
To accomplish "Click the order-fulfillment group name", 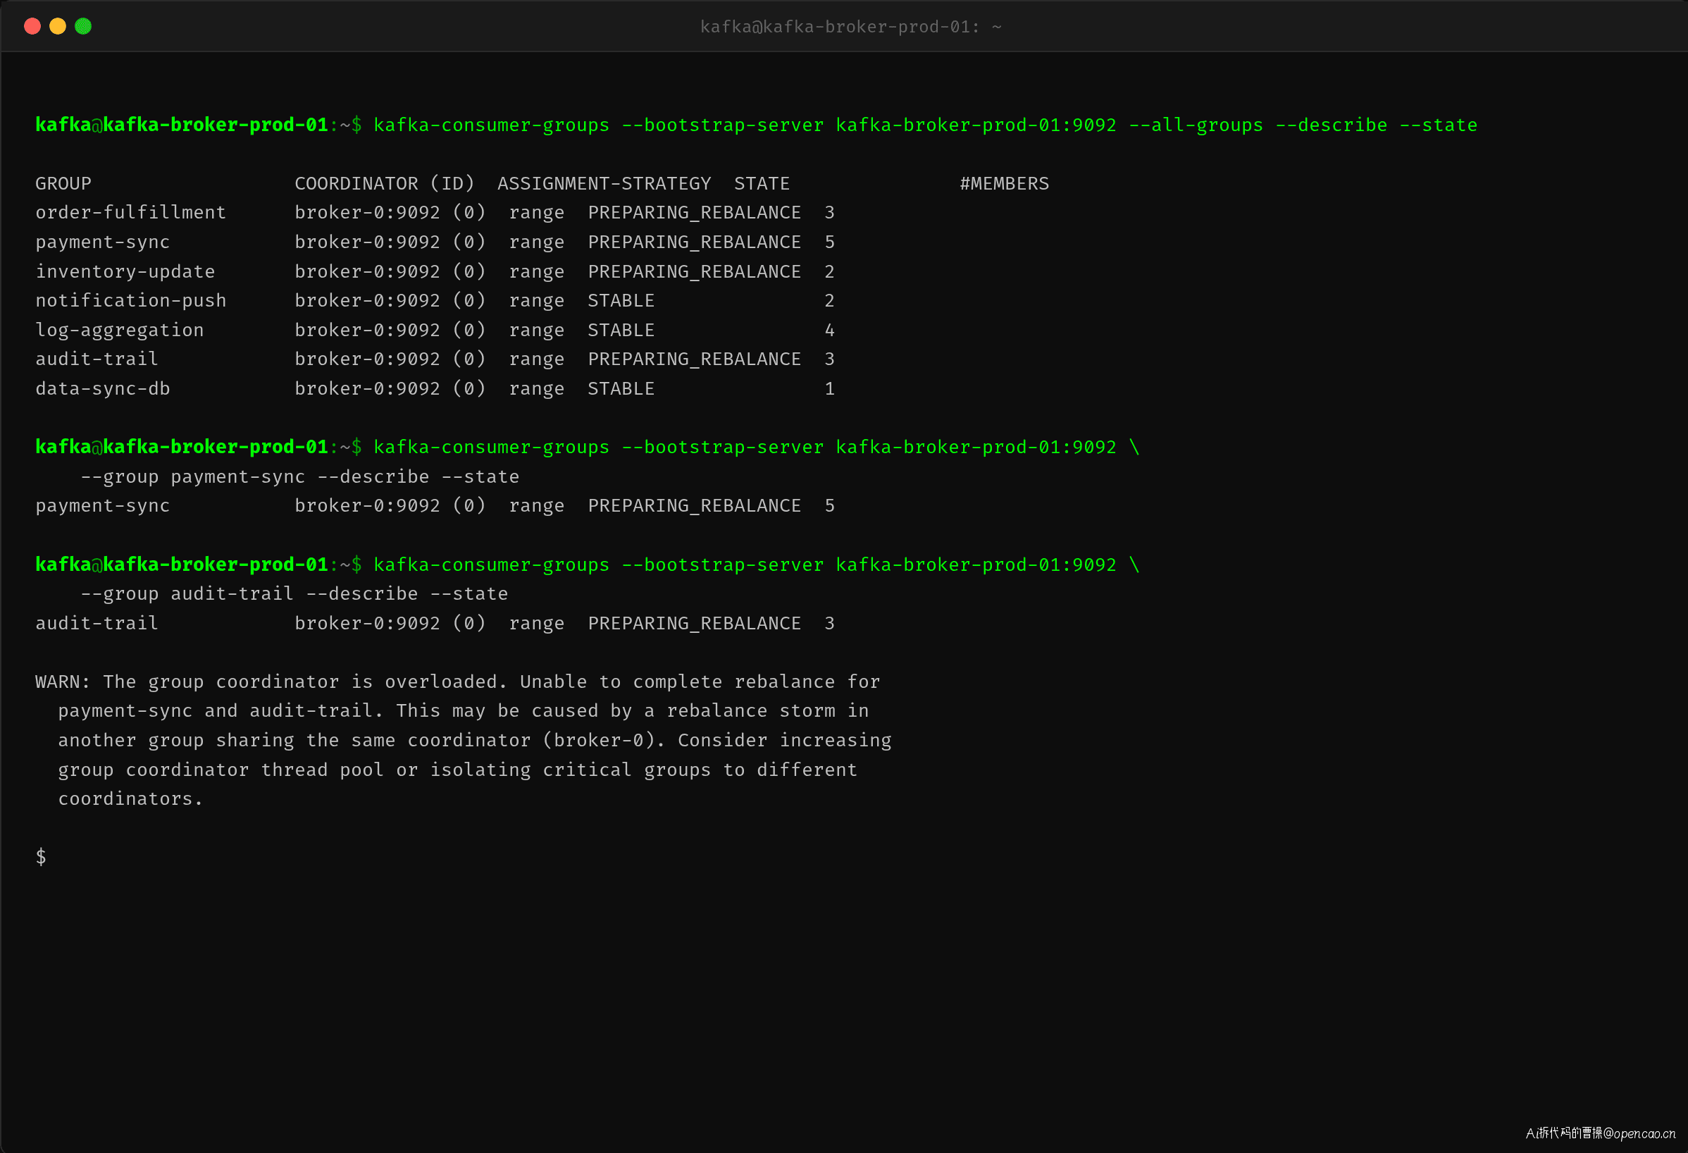I will tap(131, 213).
